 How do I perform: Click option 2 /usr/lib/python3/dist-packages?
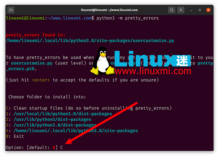49,119
